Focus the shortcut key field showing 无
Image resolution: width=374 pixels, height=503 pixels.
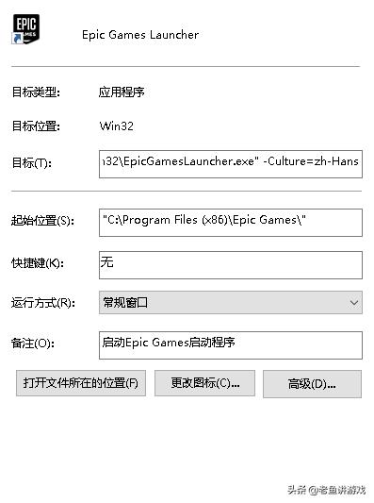[231, 265]
